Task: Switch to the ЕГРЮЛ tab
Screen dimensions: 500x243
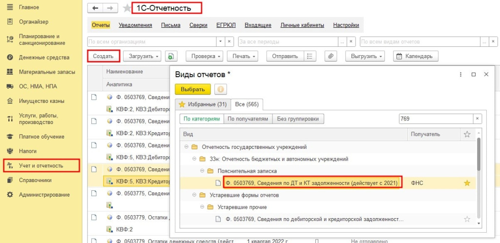Action: [226, 25]
